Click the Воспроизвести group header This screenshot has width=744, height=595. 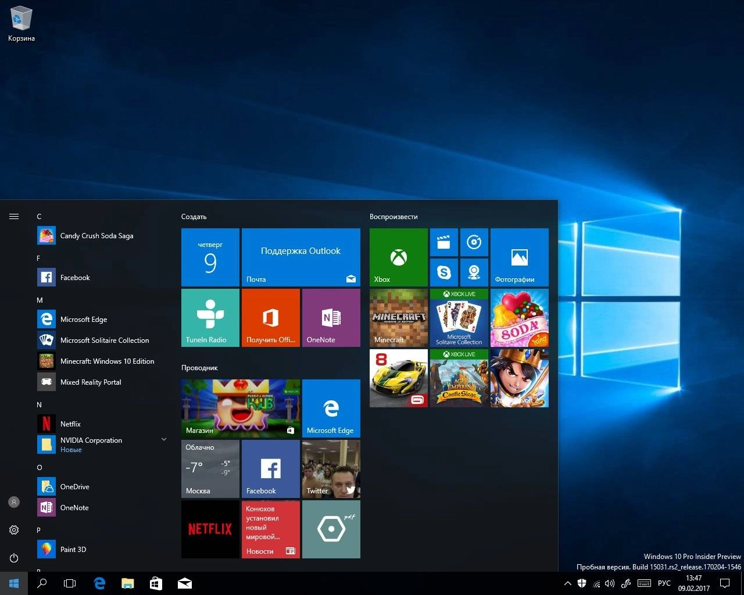pyautogui.click(x=394, y=217)
